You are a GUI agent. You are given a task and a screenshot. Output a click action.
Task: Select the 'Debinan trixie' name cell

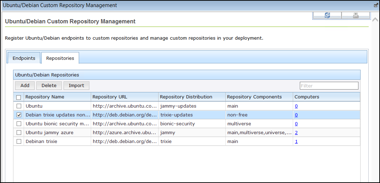pos(58,142)
